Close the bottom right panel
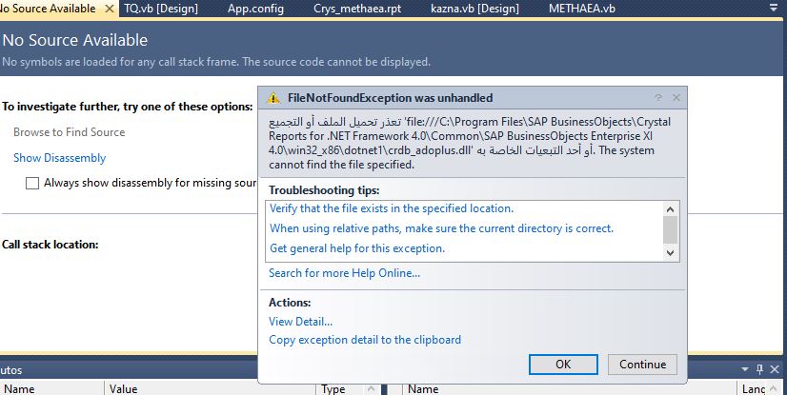787x395 pixels. [776, 369]
